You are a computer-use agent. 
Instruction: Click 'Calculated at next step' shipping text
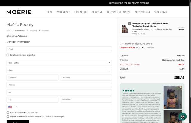(173, 60)
